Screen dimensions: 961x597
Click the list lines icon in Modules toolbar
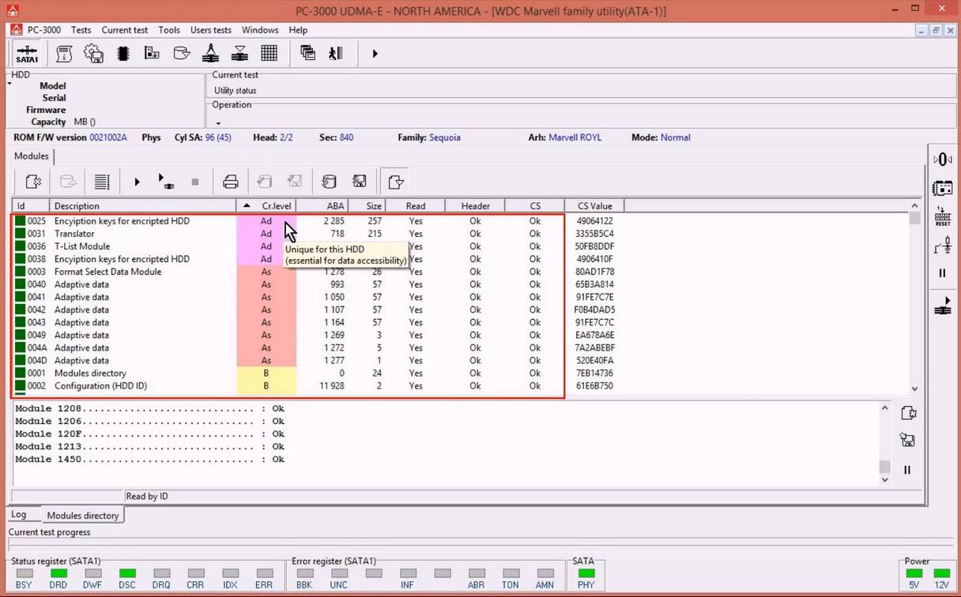(x=102, y=182)
